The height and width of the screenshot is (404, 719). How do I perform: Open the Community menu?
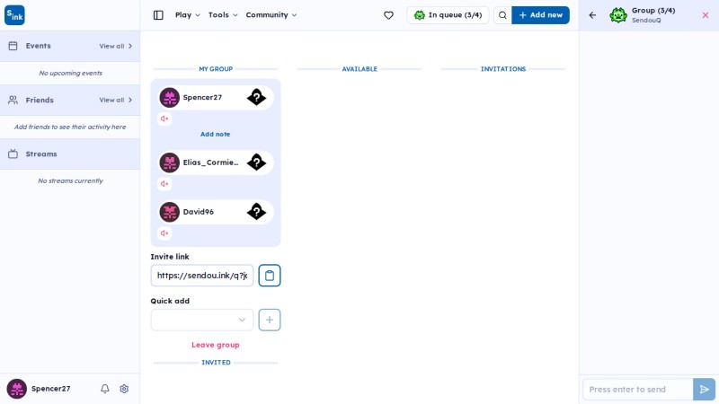pyautogui.click(x=271, y=15)
